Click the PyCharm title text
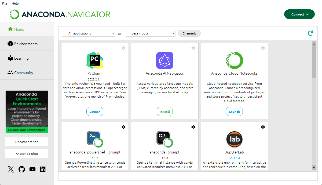This screenshot has height=185, width=322. click(95, 73)
